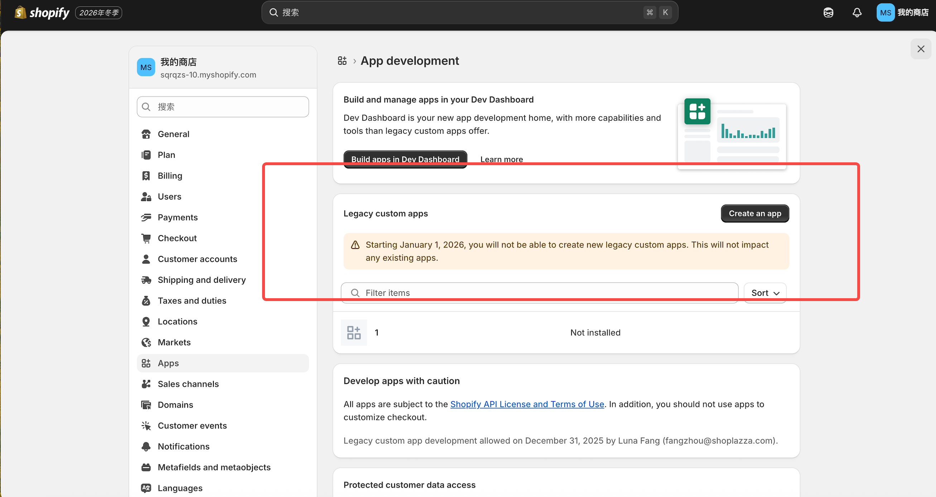
Task: Click the Shopify logo
Action: 42,13
